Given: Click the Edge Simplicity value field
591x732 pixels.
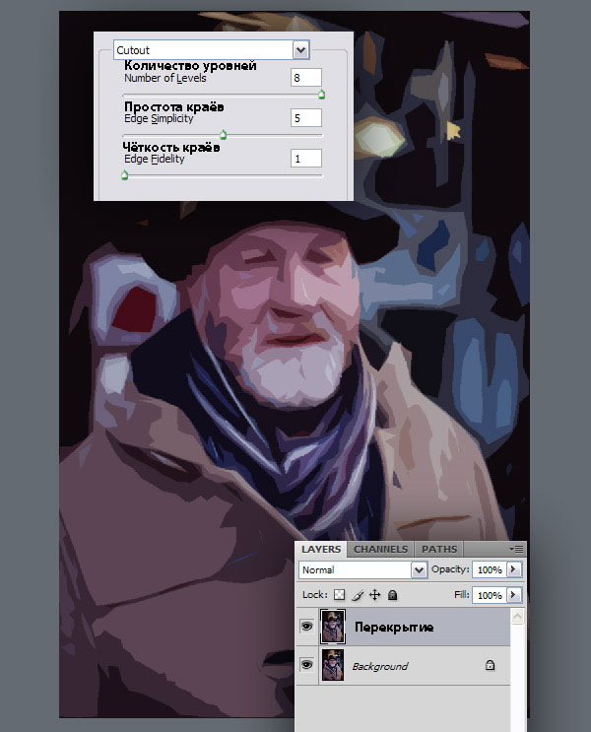Looking at the screenshot, I should click(x=305, y=118).
